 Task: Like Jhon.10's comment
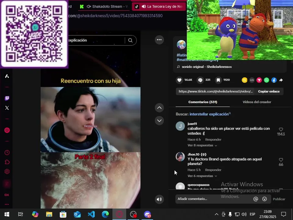tap(281, 160)
